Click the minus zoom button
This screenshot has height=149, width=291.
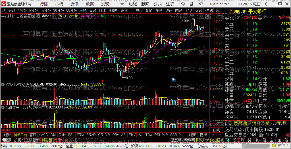pyautogui.click(x=220, y=135)
